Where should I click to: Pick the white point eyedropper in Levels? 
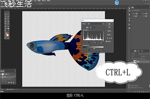click(112, 38)
